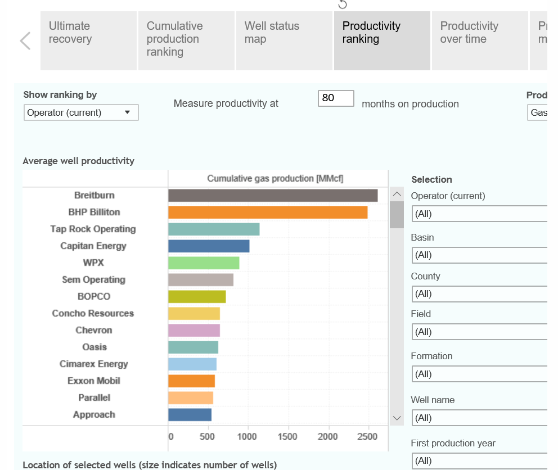558x470 pixels.
Task: Click the Cumulative gas production column header
Action: click(x=276, y=179)
